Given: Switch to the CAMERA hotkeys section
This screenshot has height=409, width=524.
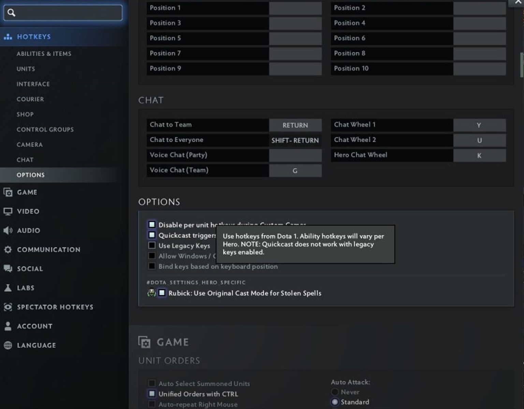Looking at the screenshot, I should [x=30, y=145].
